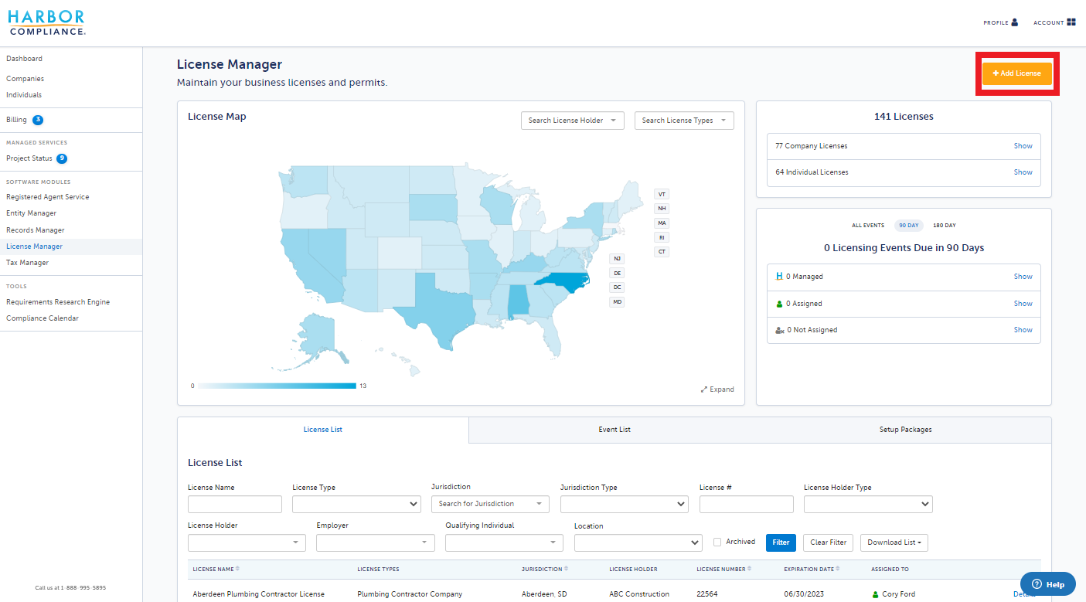1086x602 pixels.
Task: Click the VT state label box
Action: point(662,194)
